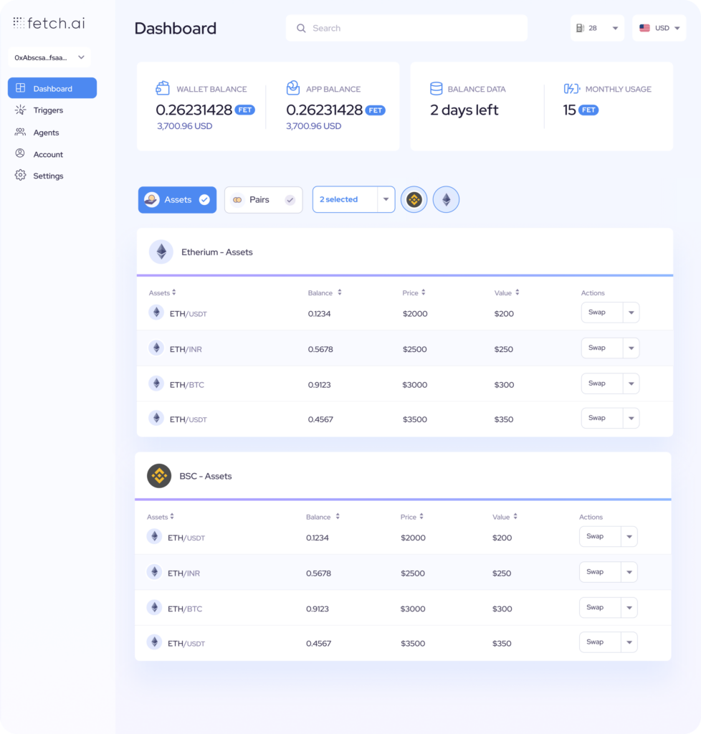Open Triggers in the sidebar
The height and width of the screenshot is (734, 701).
[x=48, y=110]
